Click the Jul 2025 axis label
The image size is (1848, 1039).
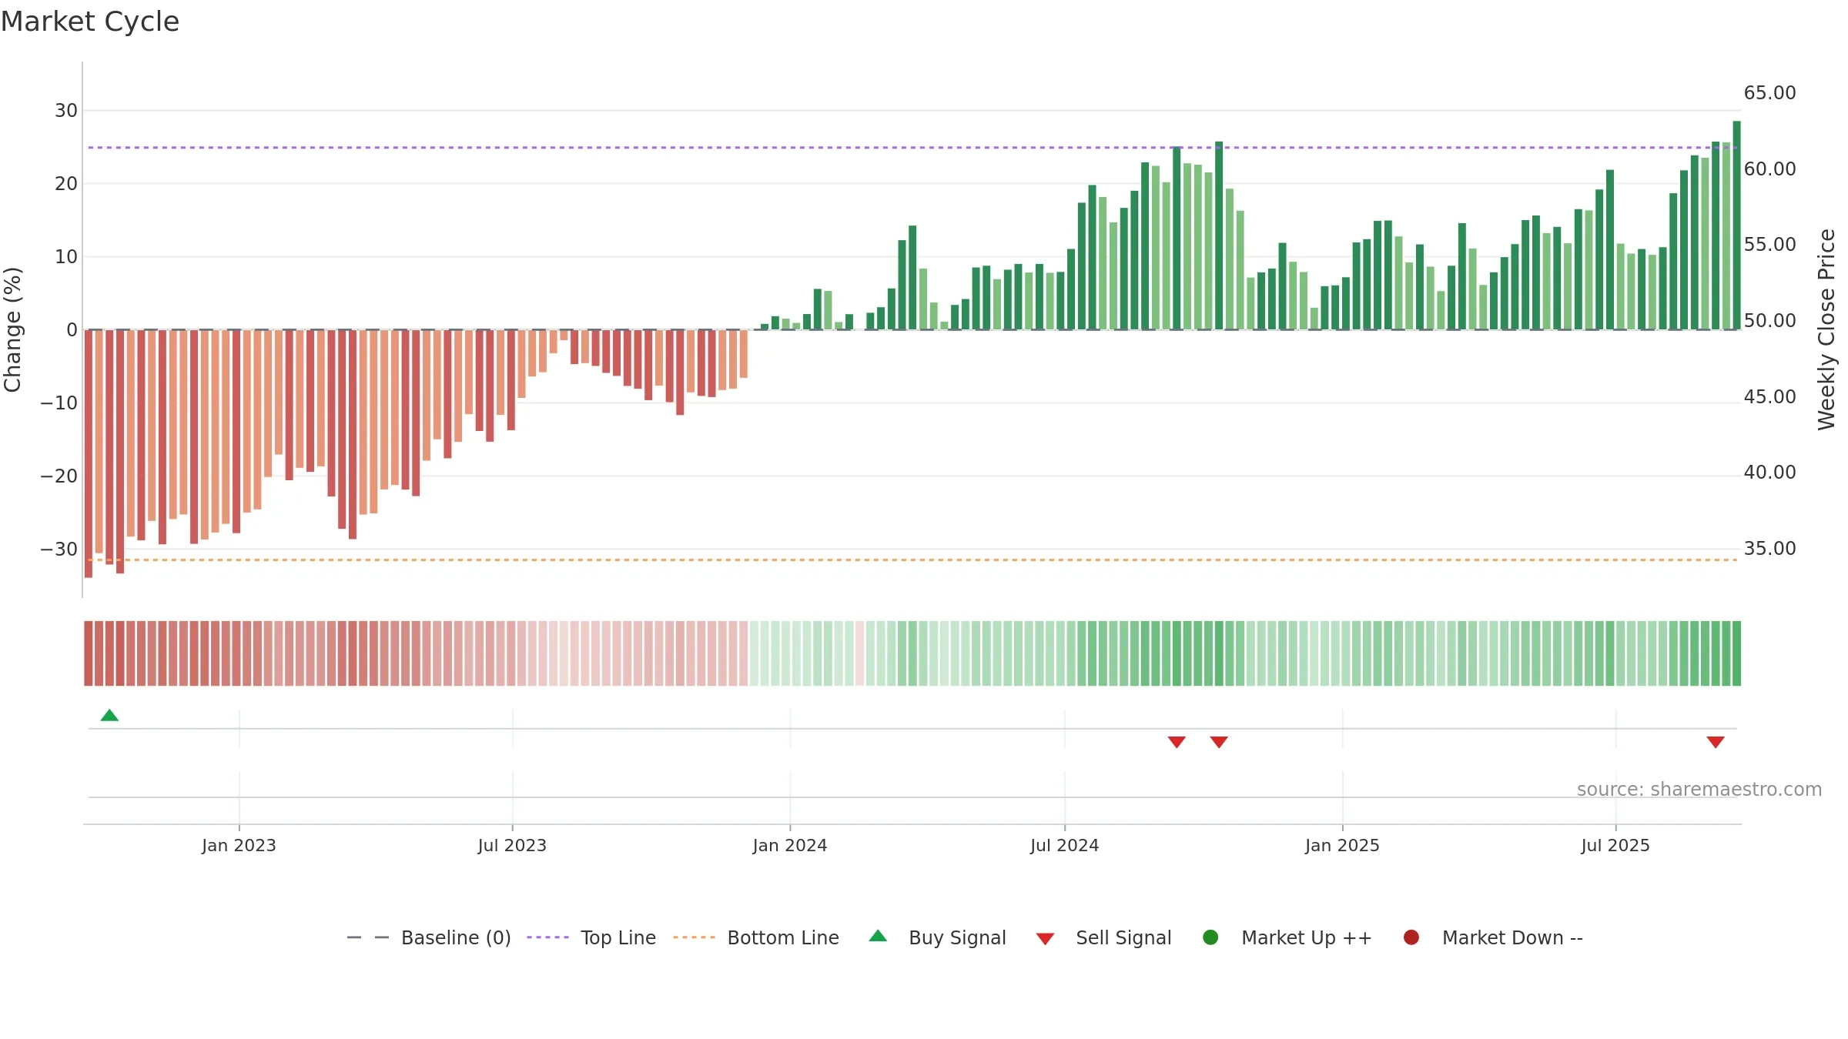[1615, 845]
